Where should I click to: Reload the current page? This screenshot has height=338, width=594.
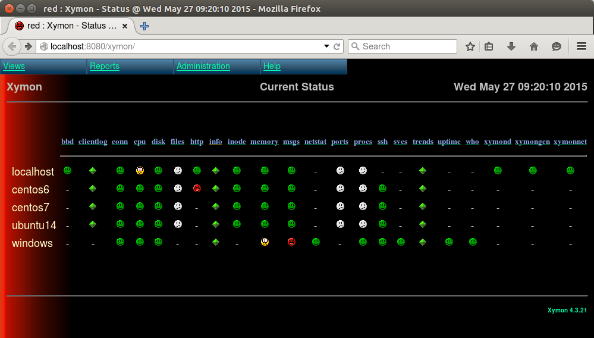pyautogui.click(x=337, y=46)
